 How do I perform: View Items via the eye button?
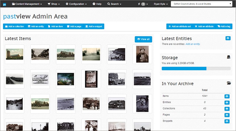pyautogui.click(x=227, y=96)
